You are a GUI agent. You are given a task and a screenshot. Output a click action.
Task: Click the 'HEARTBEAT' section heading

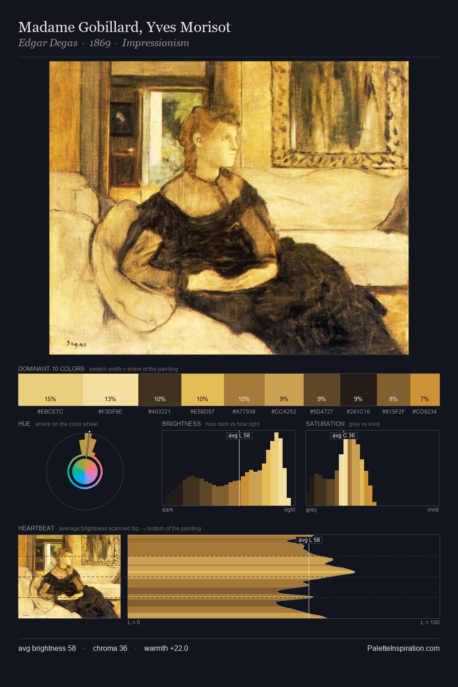(x=36, y=528)
